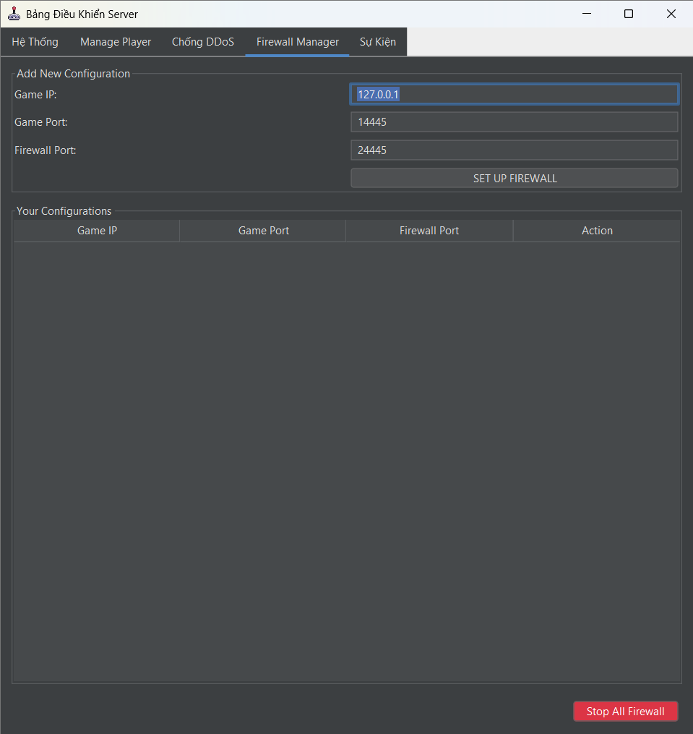Click the 'Your Configurations' group title
693x734 pixels.
(x=64, y=211)
